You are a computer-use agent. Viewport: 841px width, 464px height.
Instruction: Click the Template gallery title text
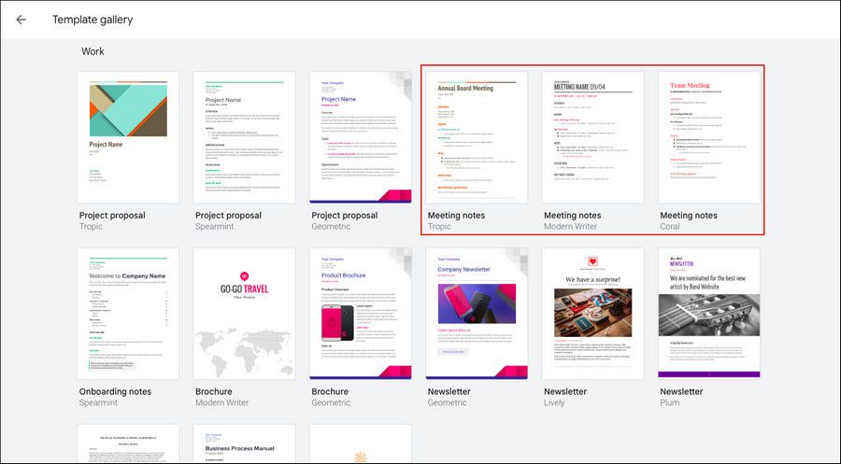93,20
